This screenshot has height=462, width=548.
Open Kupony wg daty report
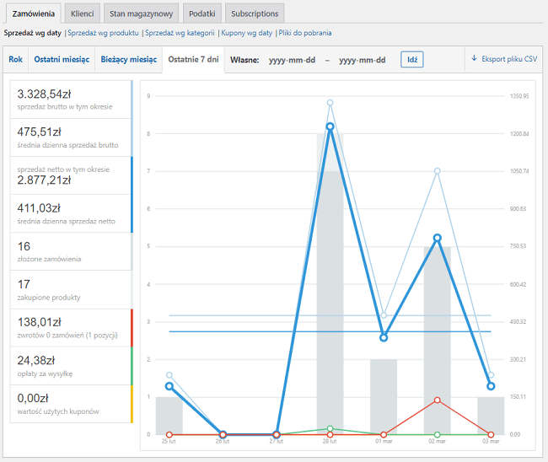coord(247,33)
